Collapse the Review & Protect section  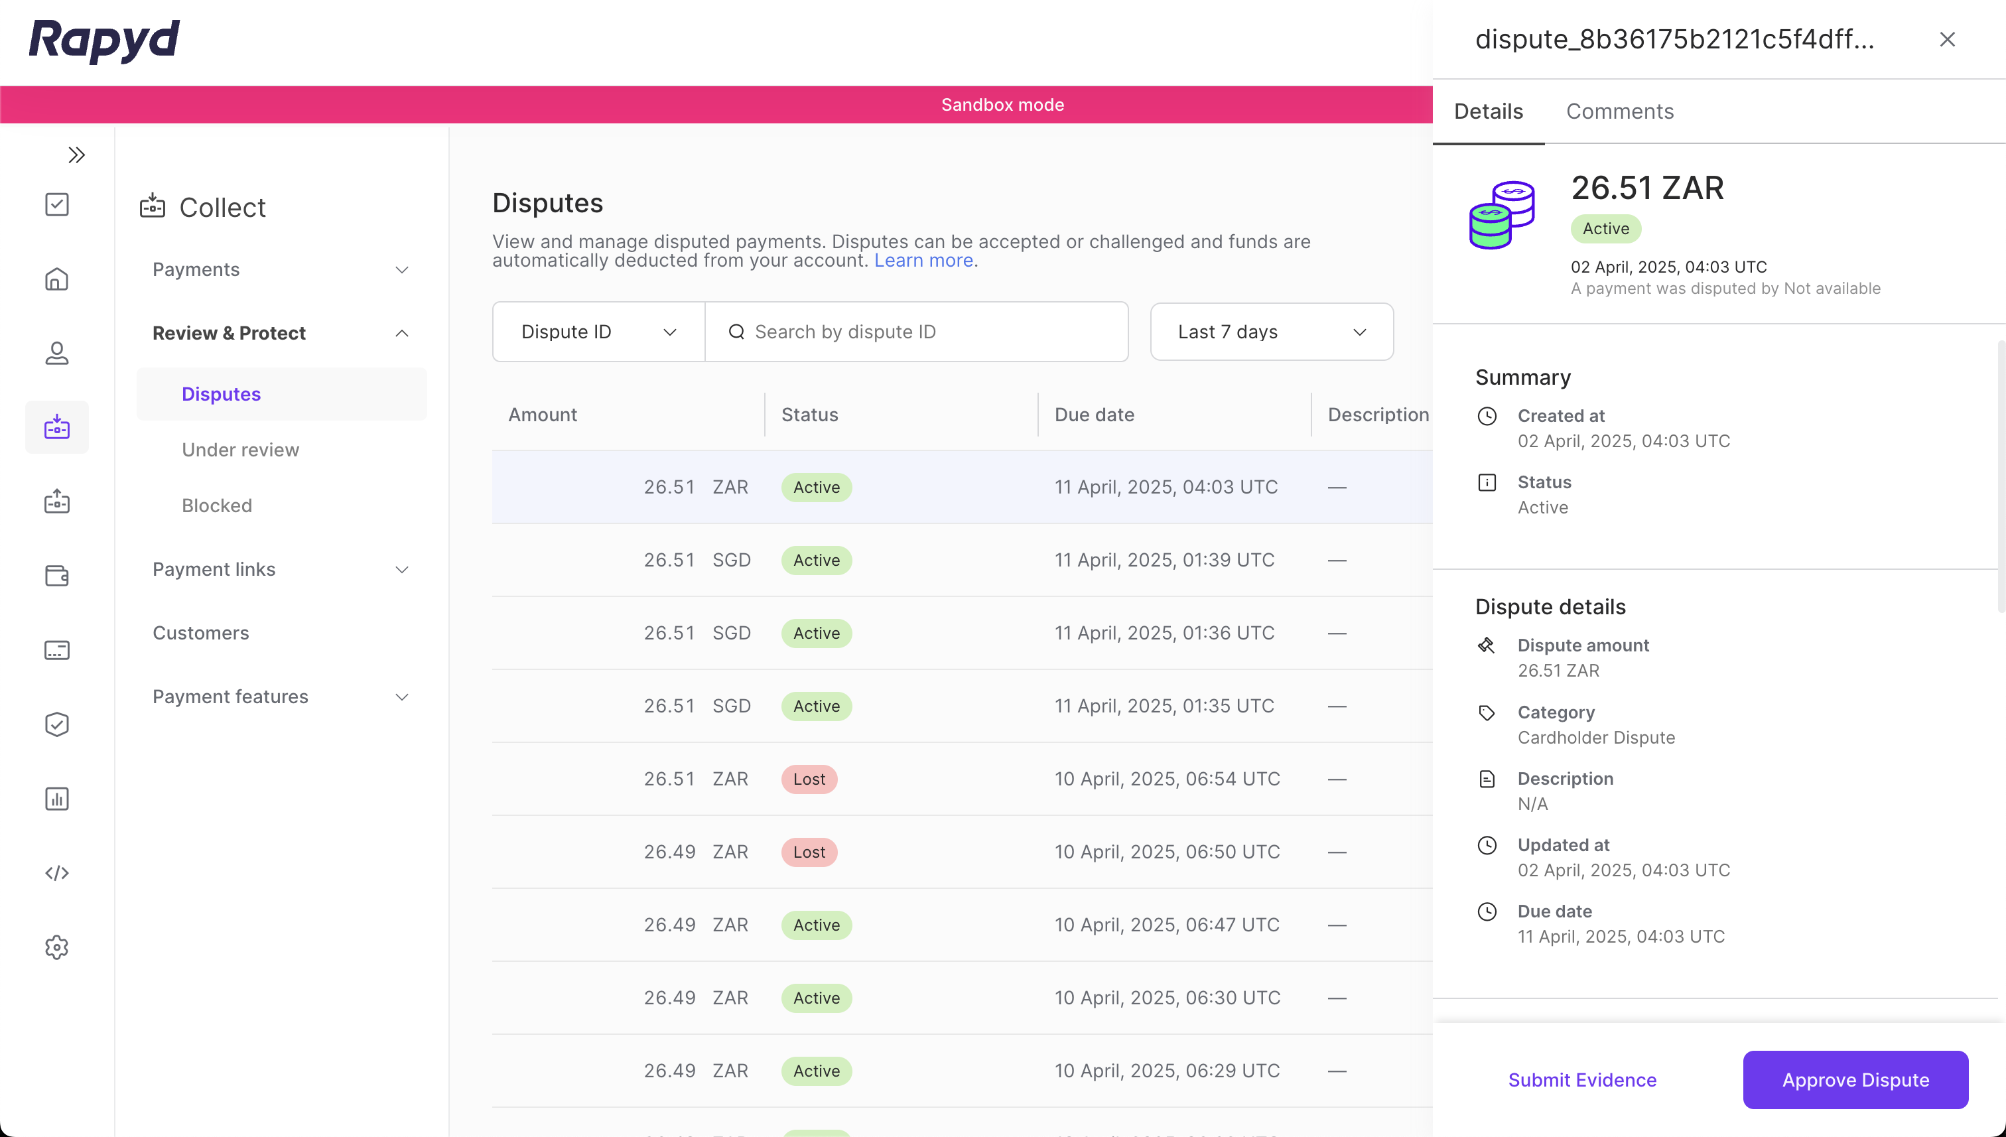point(401,332)
